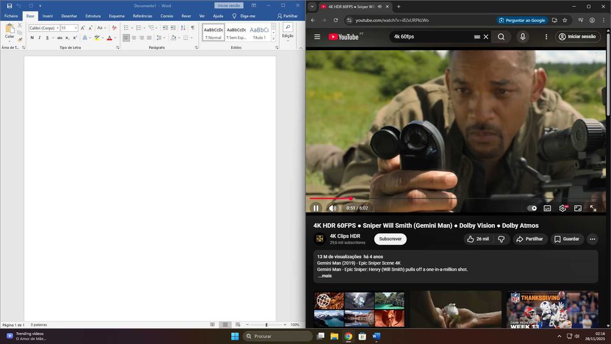The image size is (611, 344).
Task: Click the Partilhar button under the video
Action: (530, 239)
